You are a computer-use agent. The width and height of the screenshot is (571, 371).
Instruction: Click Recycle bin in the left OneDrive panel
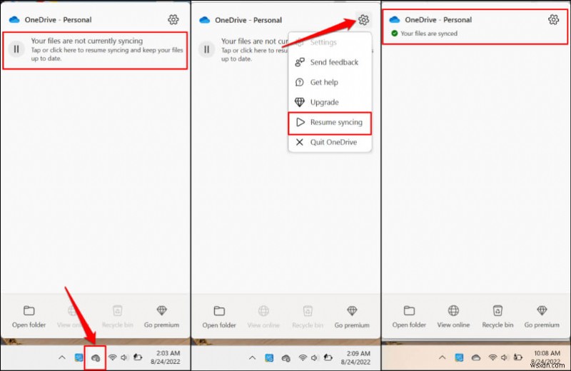[x=117, y=317]
